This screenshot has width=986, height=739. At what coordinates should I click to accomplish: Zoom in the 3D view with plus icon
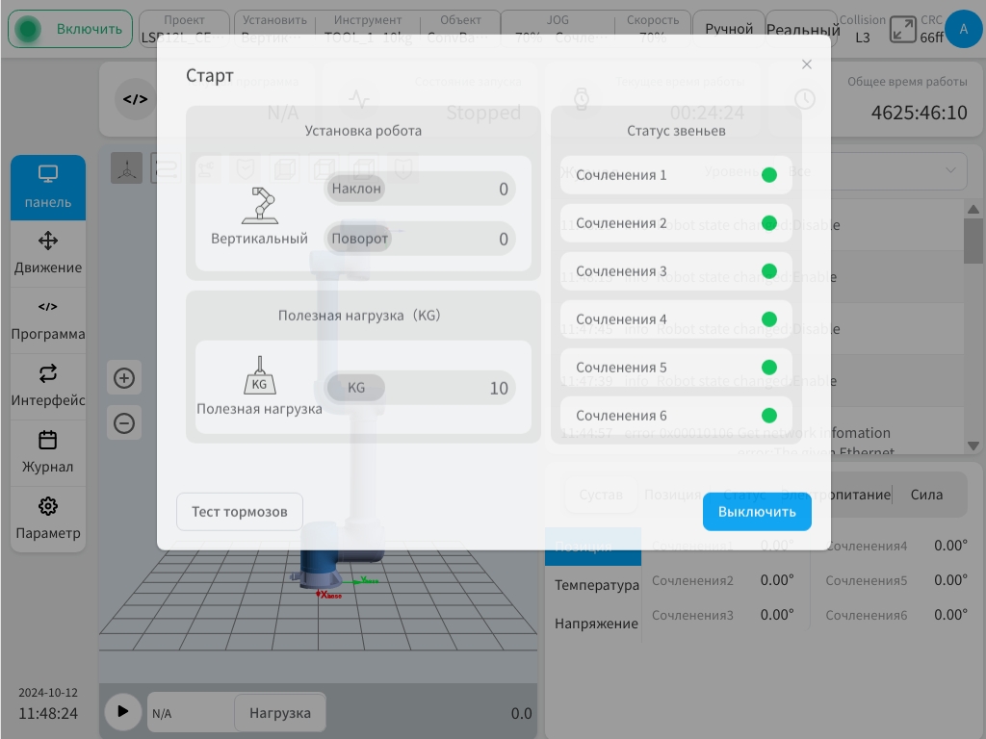124,377
